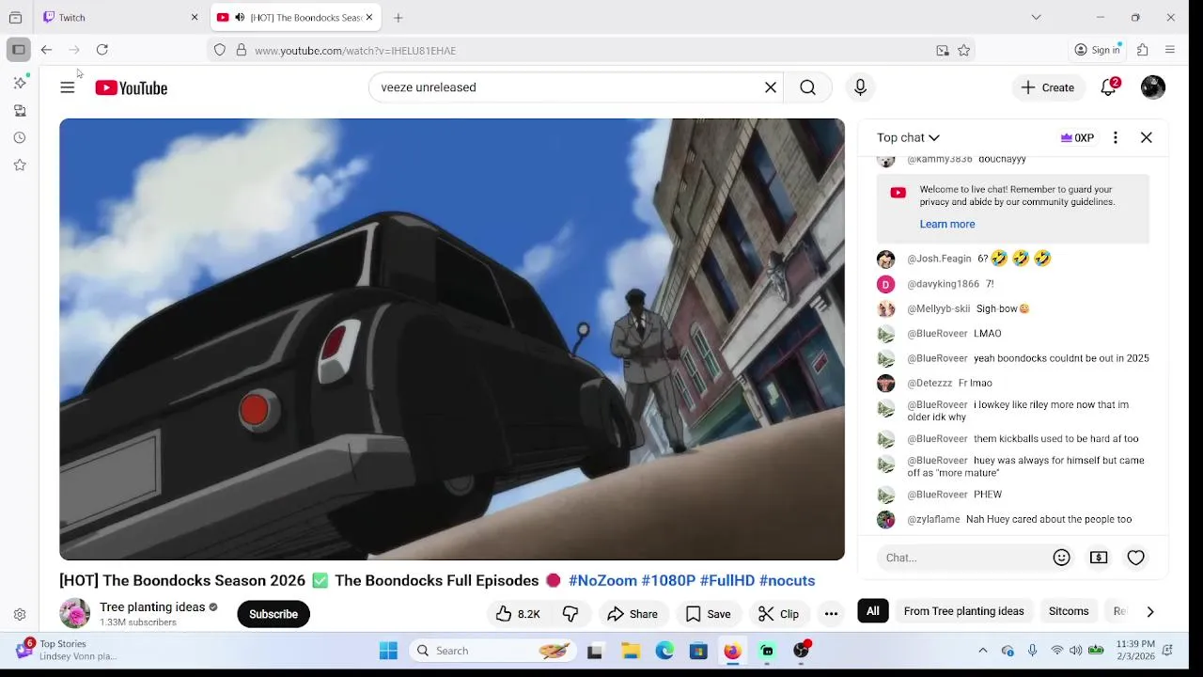Mute the Boondocks tab audio icon
Screen dimensions: 1203x677
240,18
